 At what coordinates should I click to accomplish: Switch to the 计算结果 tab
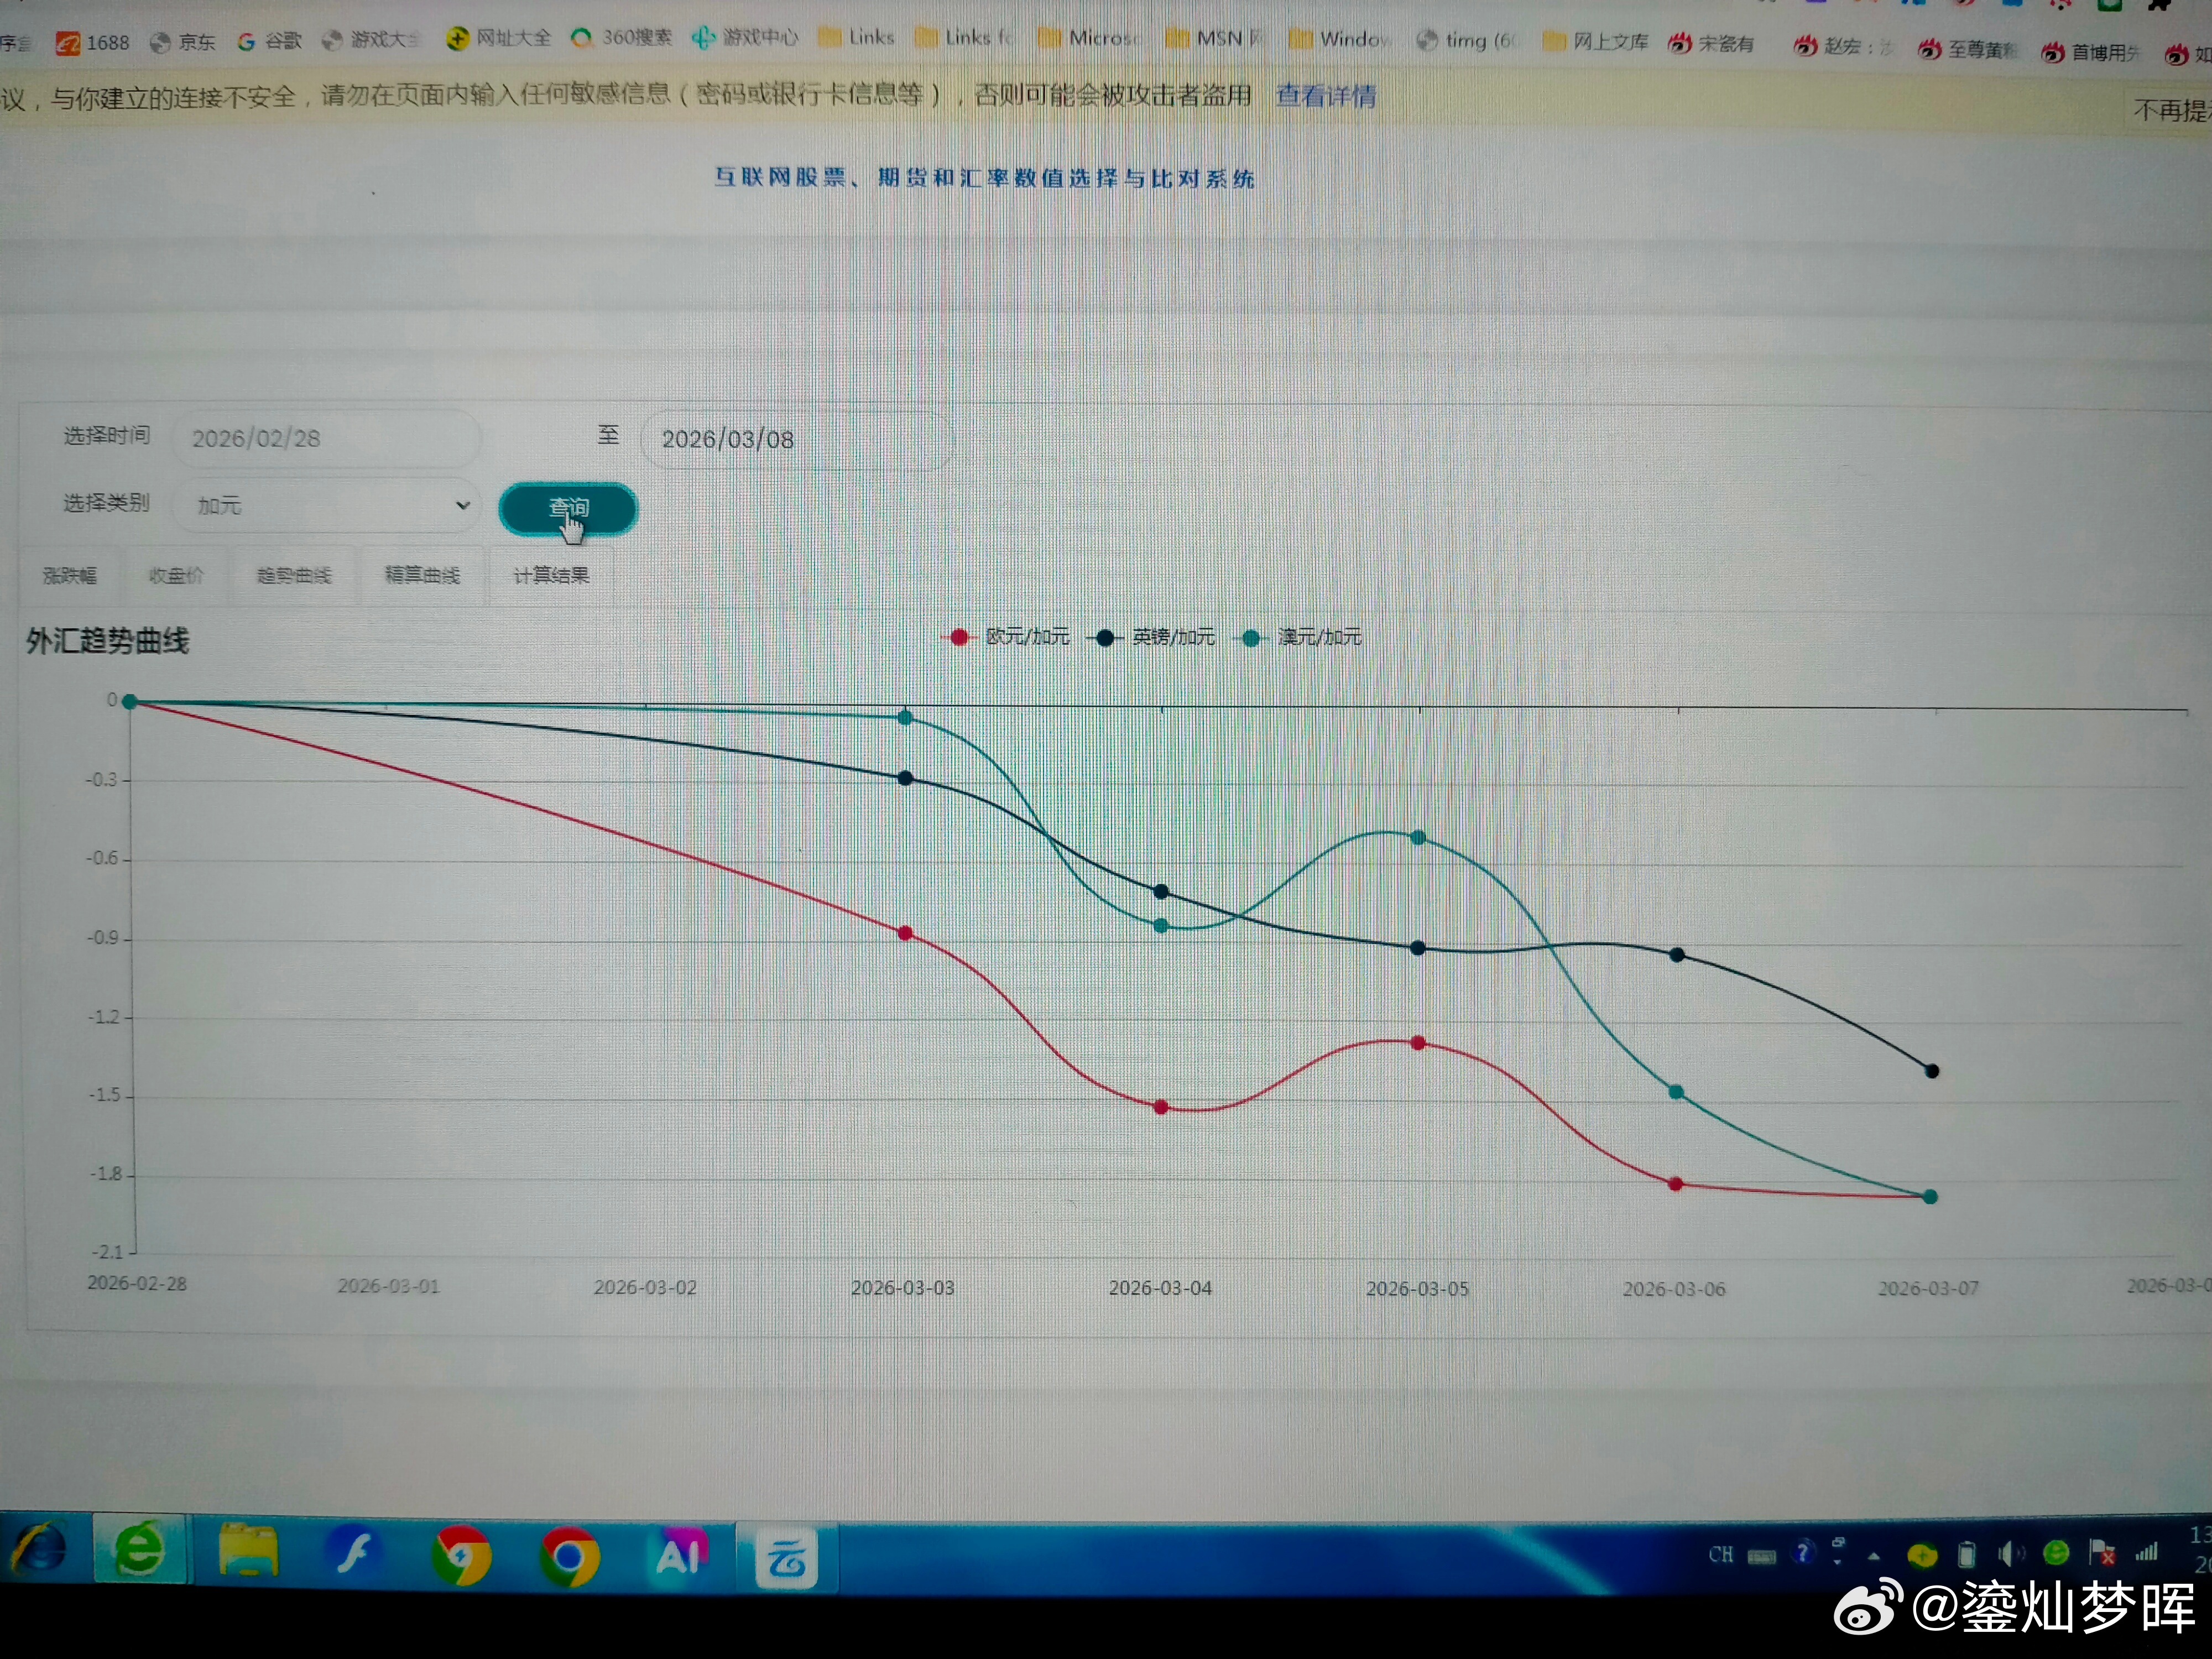tap(550, 575)
